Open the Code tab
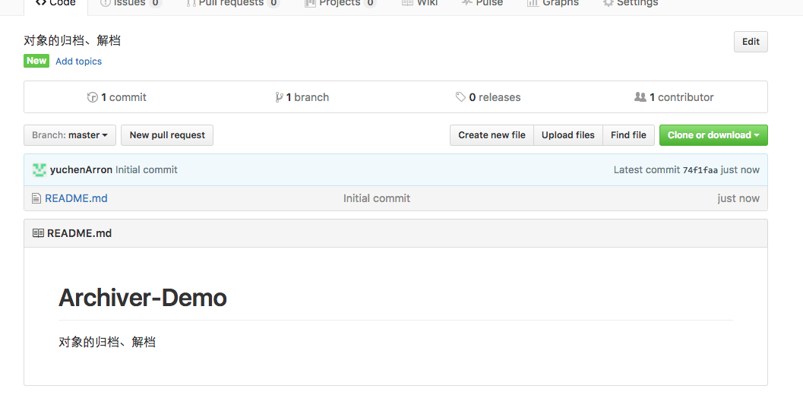The height and width of the screenshot is (395, 803). point(55,4)
